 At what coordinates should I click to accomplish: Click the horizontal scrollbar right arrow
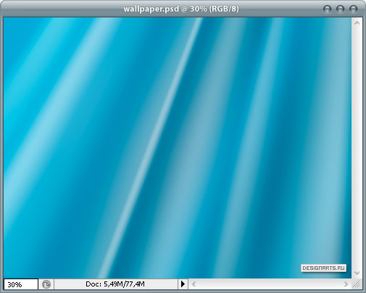pyautogui.click(x=346, y=284)
